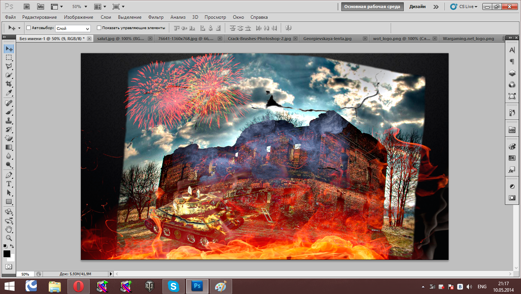Viewport: 521px width, 294px height.
Task: Choose the Blur tool
Action: pyautogui.click(x=9, y=156)
